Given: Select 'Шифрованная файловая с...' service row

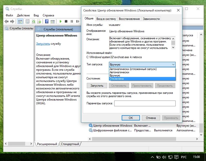Looking at the screenshot, I should [144, 130].
